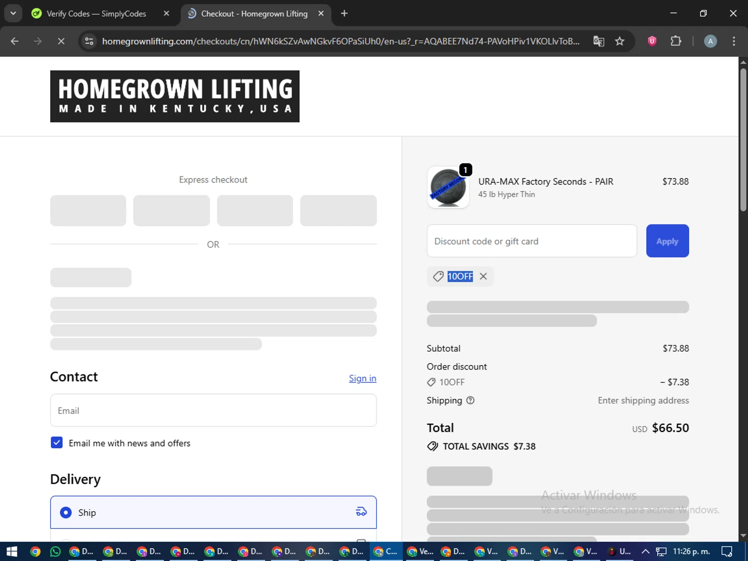Click the $66.50 total amount
Image resolution: width=748 pixels, height=561 pixels.
point(671,428)
